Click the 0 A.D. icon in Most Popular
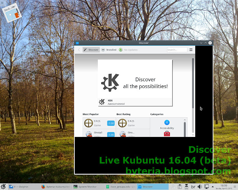The width and height of the screenshot is (238, 190). click(x=89, y=123)
